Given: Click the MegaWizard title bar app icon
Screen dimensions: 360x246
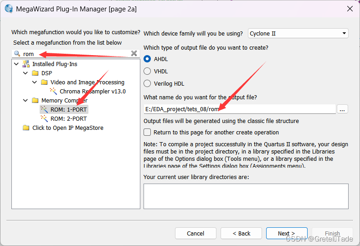Looking at the screenshot, I should click(9, 9).
